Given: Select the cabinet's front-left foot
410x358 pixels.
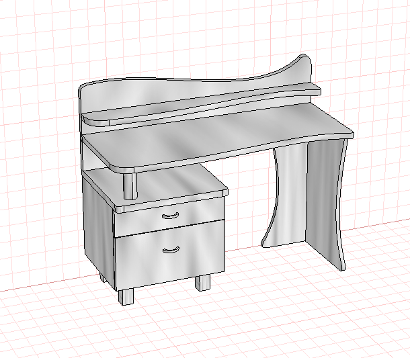Looking at the screenshot, I should [126, 297].
